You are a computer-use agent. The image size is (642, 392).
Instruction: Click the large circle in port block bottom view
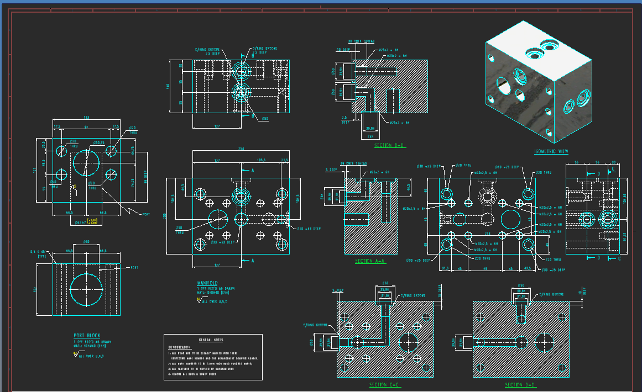pyautogui.click(x=87, y=289)
